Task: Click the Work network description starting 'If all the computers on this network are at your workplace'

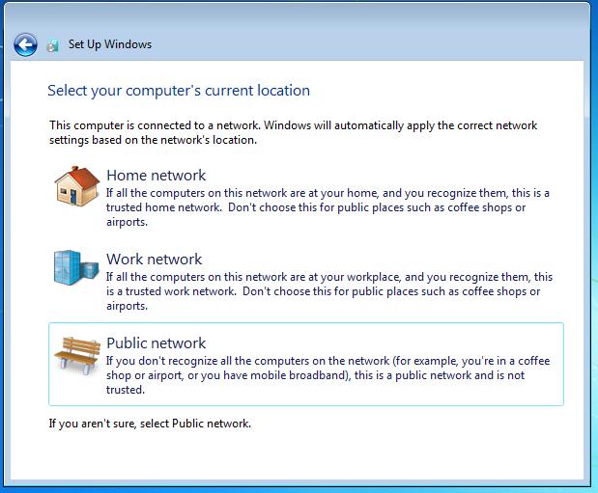Action: click(x=329, y=291)
